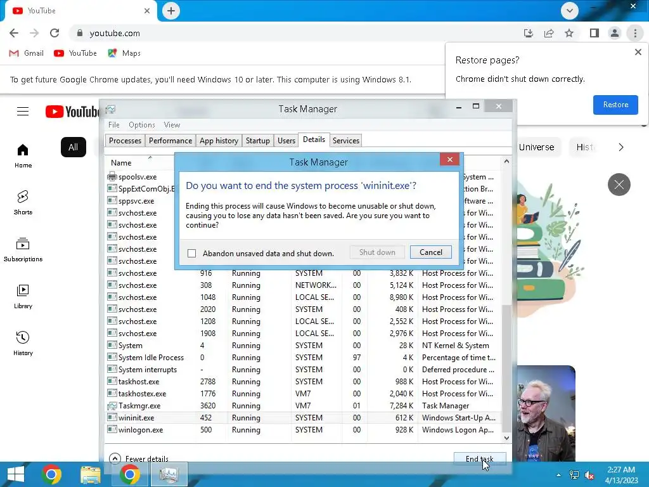Image resolution: width=649 pixels, height=487 pixels.
Task: Open Gmail bookmark
Action: pos(27,53)
